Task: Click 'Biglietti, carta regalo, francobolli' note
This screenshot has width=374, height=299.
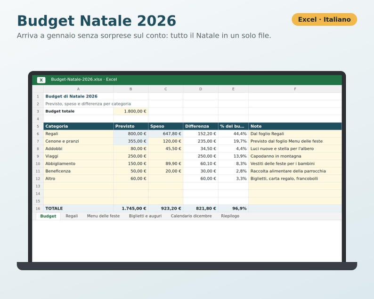Action: (x=295, y=178)
